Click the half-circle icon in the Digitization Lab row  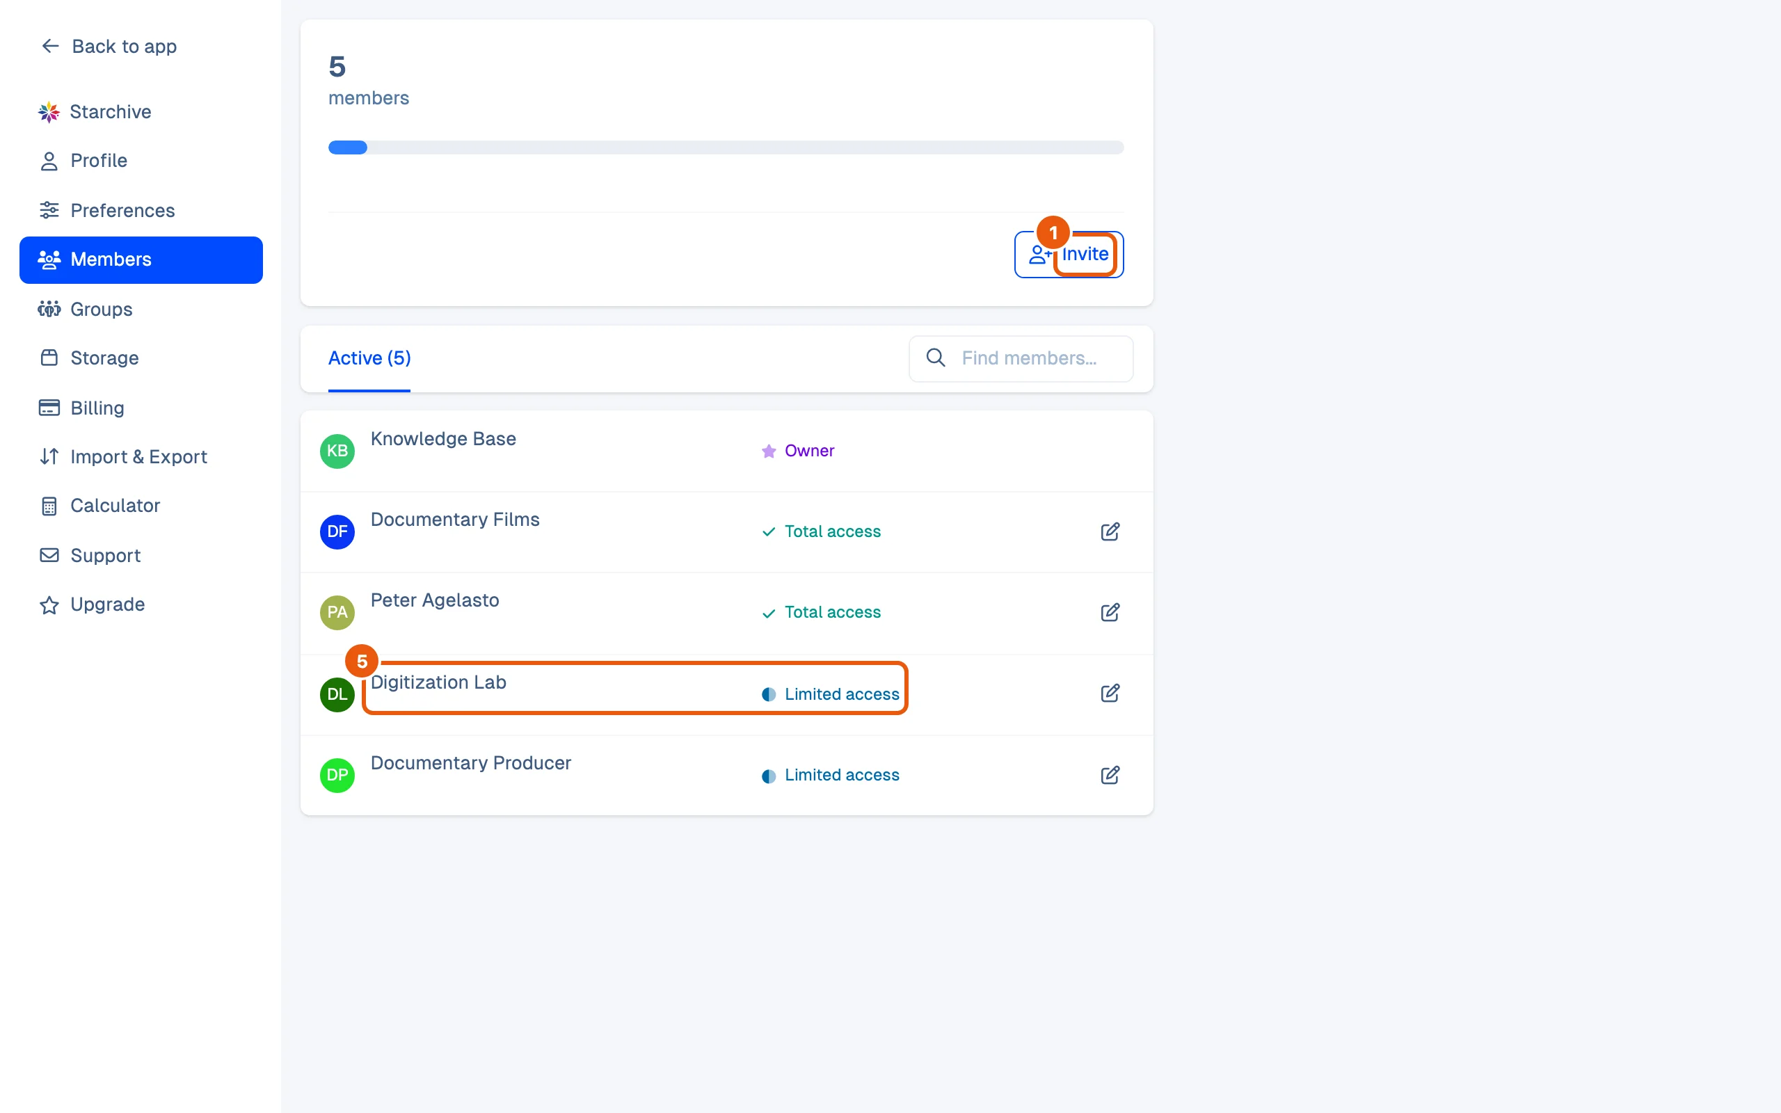click(x=768, y=695)
